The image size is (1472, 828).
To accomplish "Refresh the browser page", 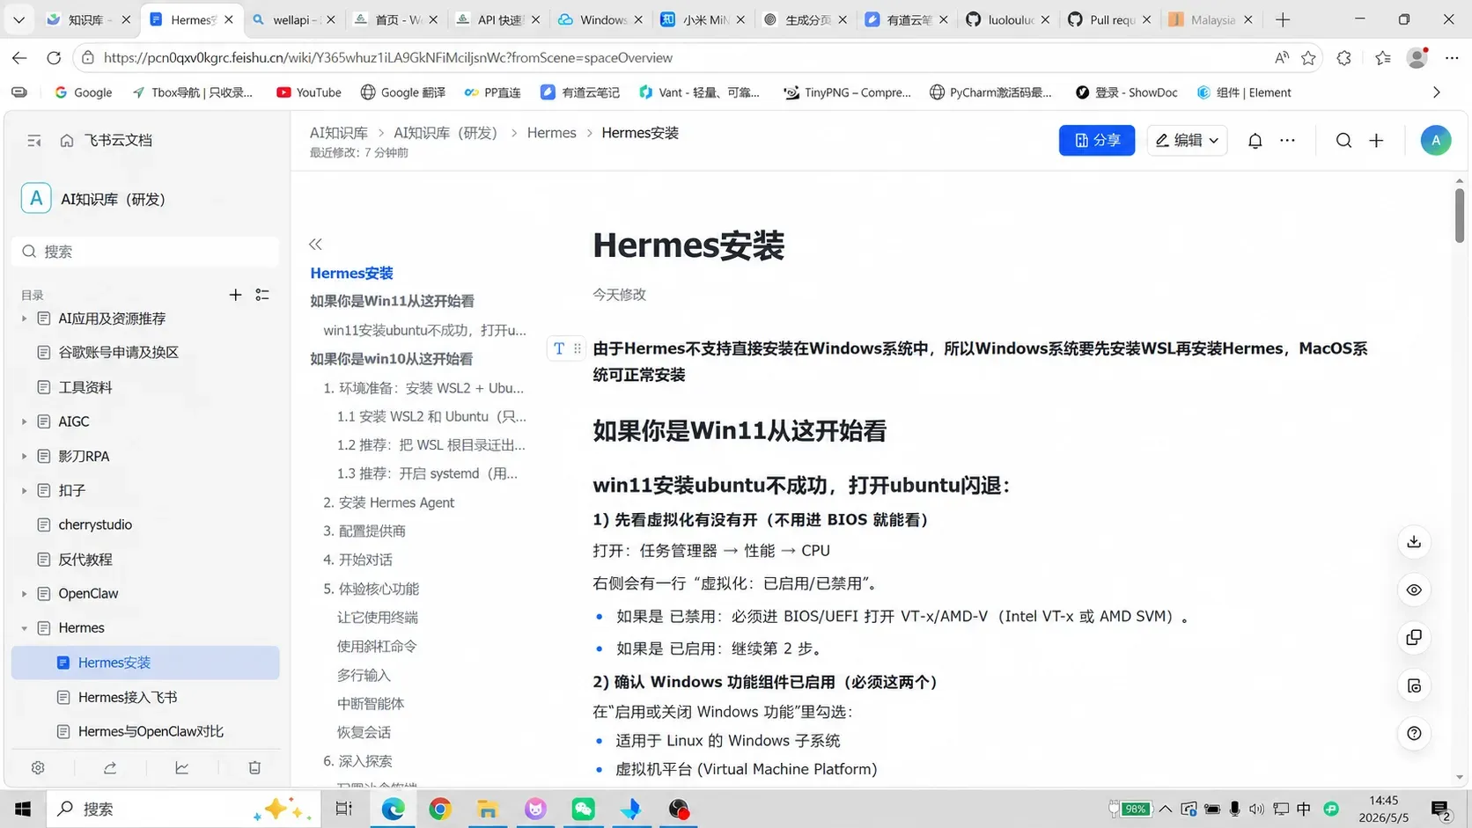I will click(54, 58).
